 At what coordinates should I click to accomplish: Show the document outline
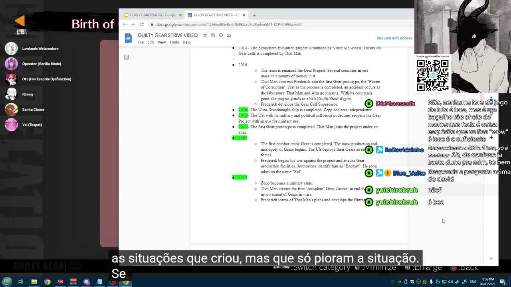pyautogui.click(x=126, y=57)
